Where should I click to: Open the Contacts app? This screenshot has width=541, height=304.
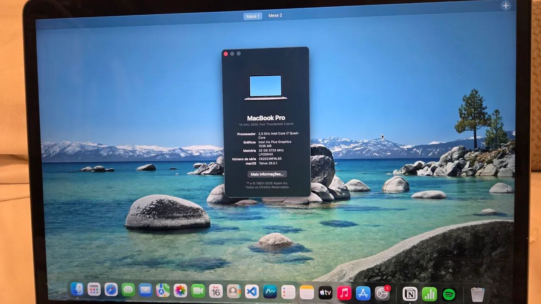[233, 291]
